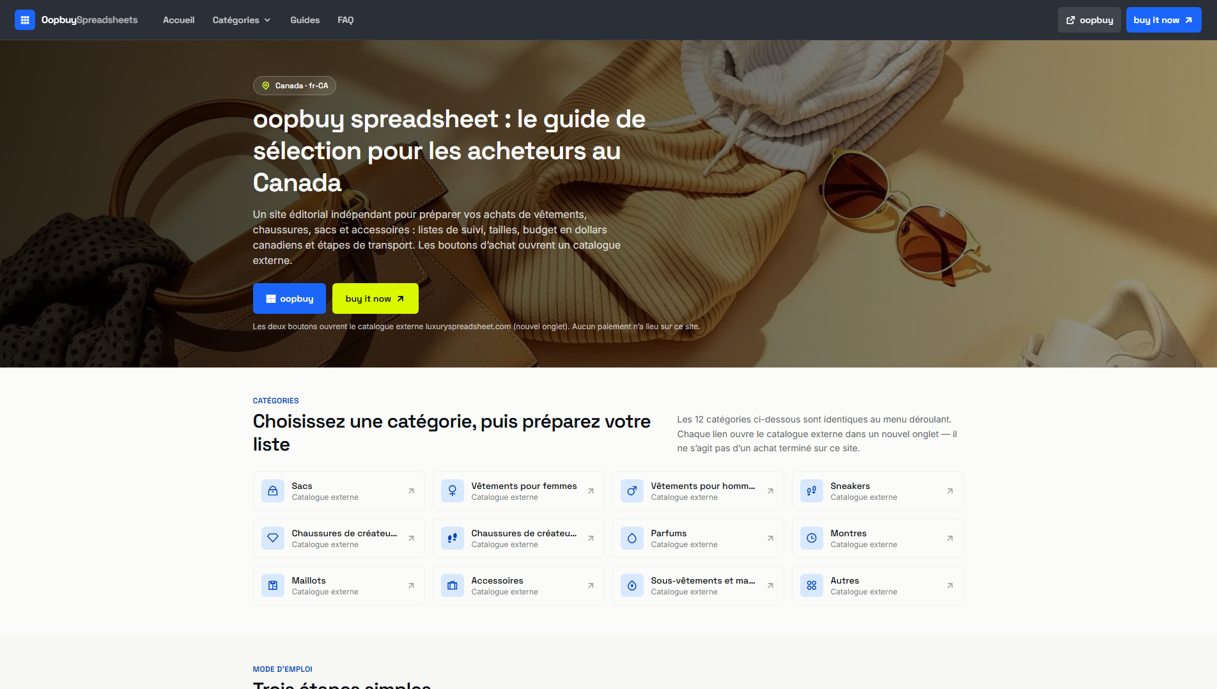1217x689 pixels.
Task: Click the footprints icon on the Sneakers card
Action: point(812,491)
